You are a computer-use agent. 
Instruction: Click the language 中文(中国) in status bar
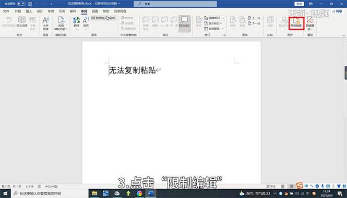tap(51, 187)
